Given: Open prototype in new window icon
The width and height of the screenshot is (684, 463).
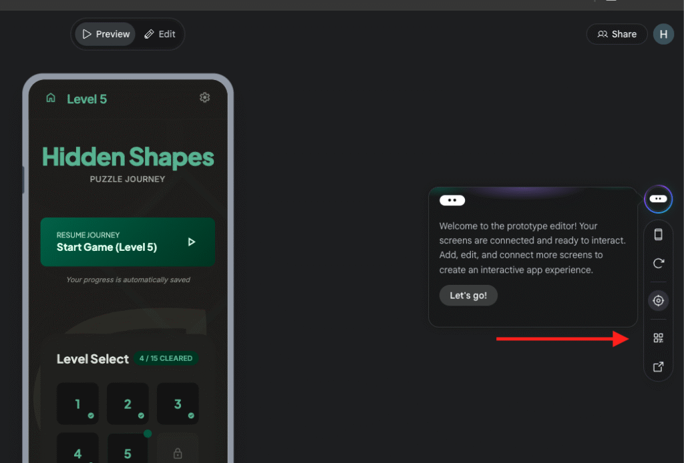Looking at the screenshot, I should click(x=658, y=367).
